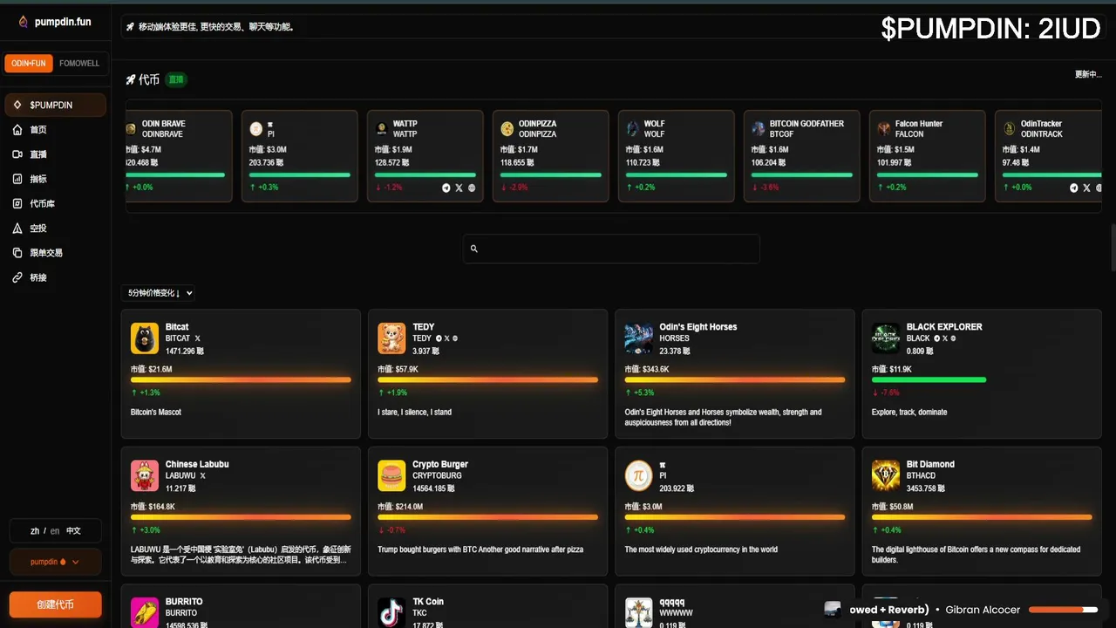The image size is (1116, 628).
Task: Open the X icon beside TEDY
Action: pos(446,338)
